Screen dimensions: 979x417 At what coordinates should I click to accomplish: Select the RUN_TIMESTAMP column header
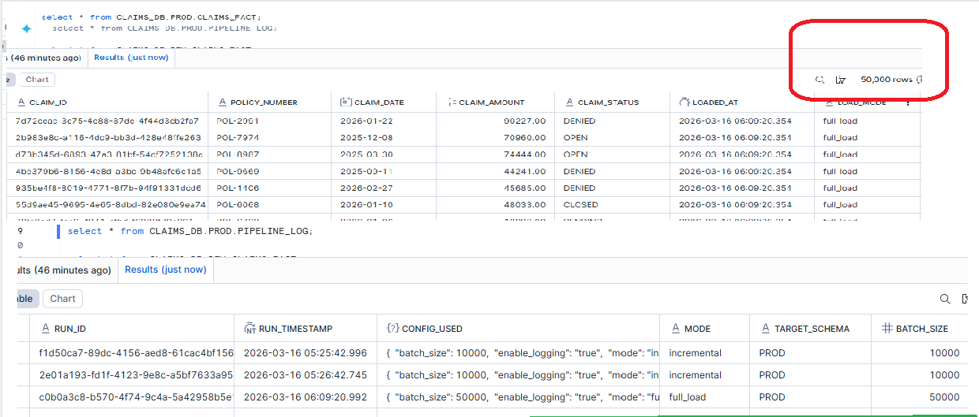point(296,329)
